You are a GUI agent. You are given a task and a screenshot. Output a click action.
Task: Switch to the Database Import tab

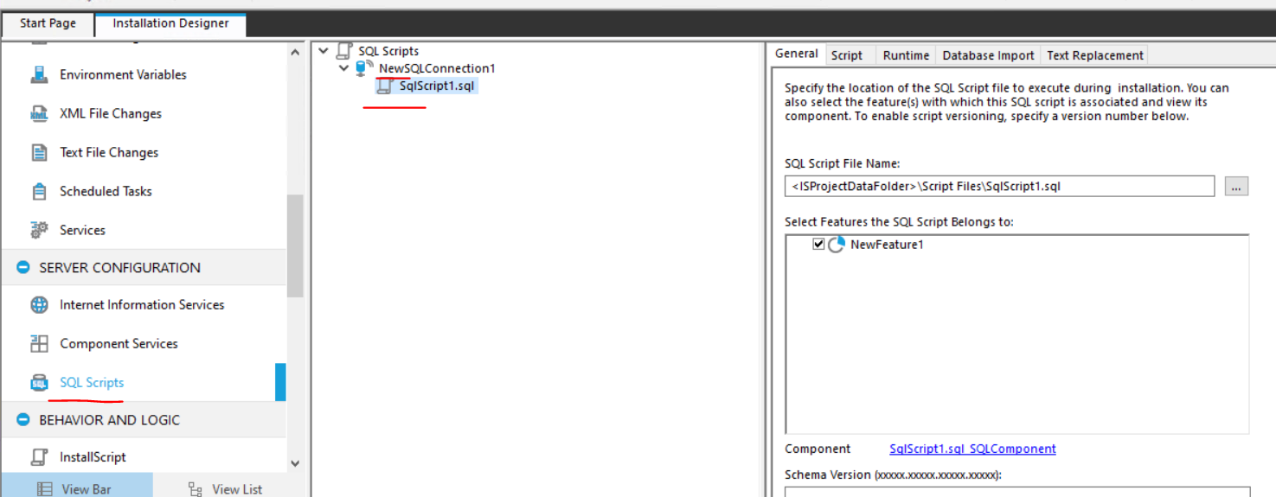tap(988, 55)
